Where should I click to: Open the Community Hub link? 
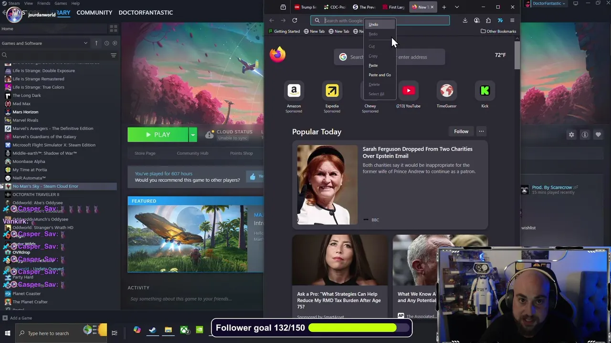click(x=192, y=153)
